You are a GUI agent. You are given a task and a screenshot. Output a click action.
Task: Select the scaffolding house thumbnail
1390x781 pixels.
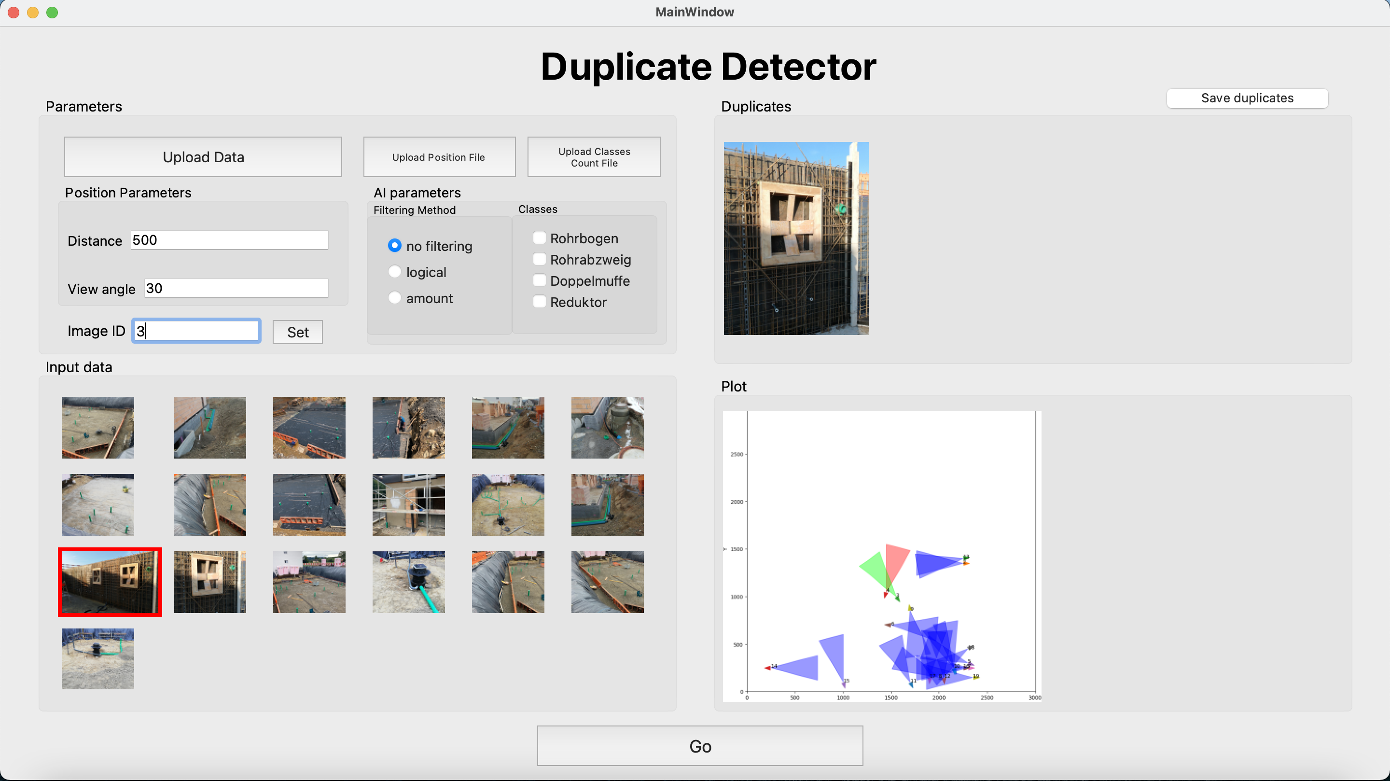[x=408, y=504]
